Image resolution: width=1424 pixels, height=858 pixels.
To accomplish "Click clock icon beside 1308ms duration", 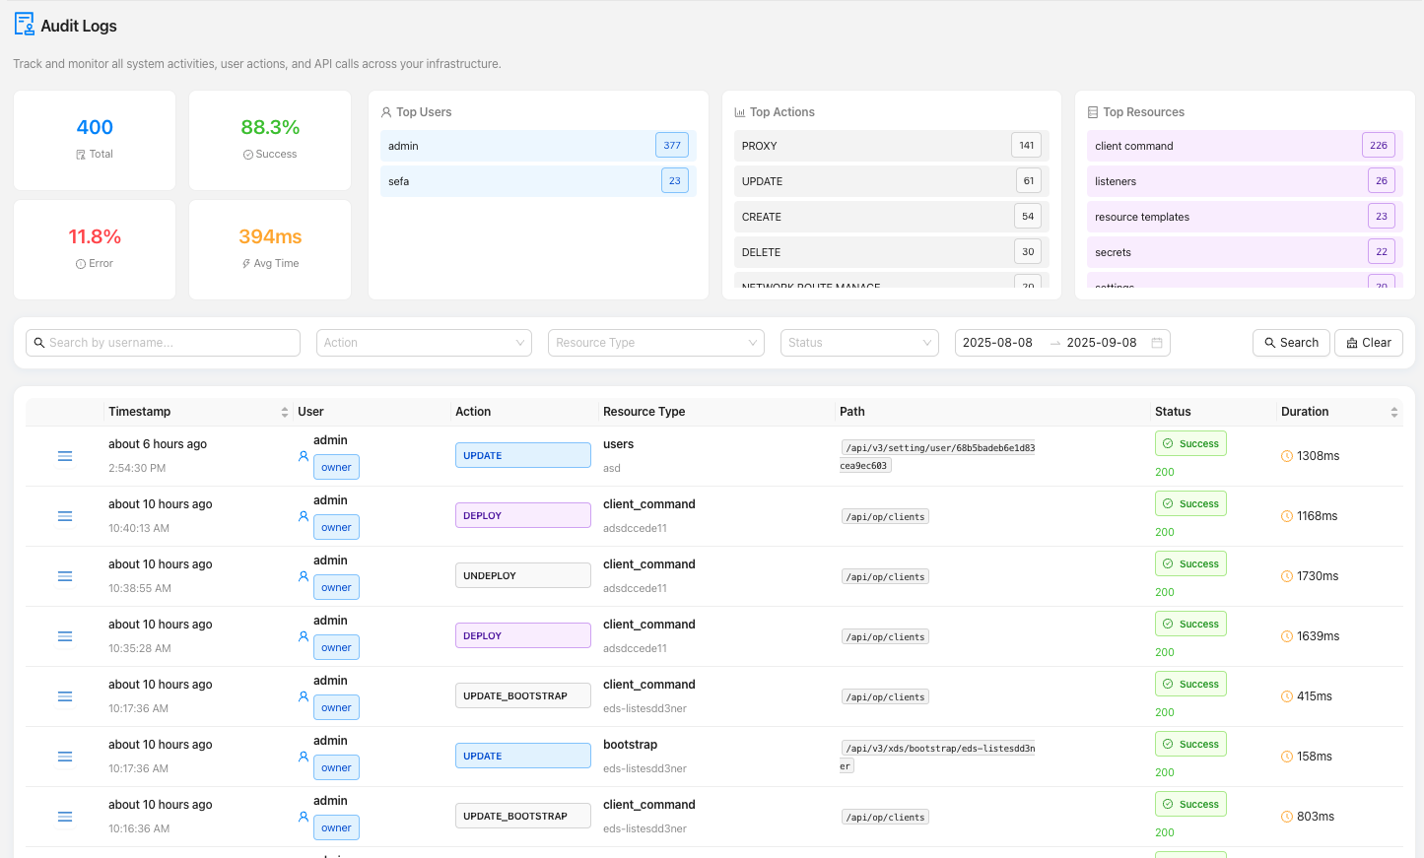I will tap(1286, 456).
